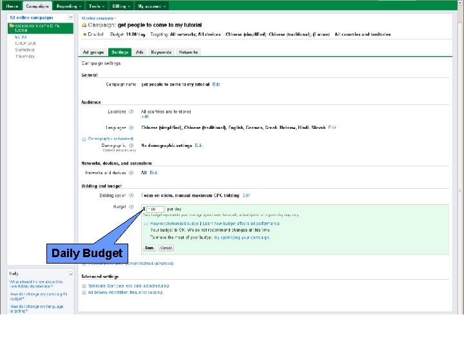The image size is (464, 348).
Task: Click the green Enabled status dot
Action: 84,35
